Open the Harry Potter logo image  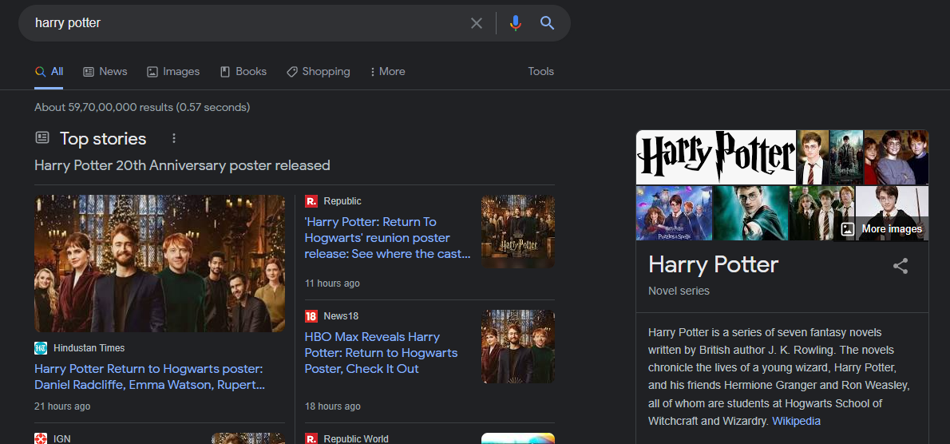click(x=715, y=157)
